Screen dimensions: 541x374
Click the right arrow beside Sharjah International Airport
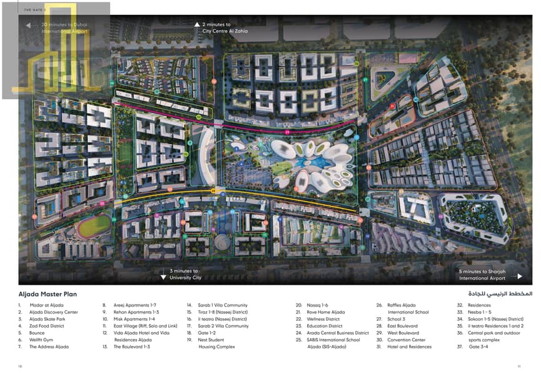520,276
